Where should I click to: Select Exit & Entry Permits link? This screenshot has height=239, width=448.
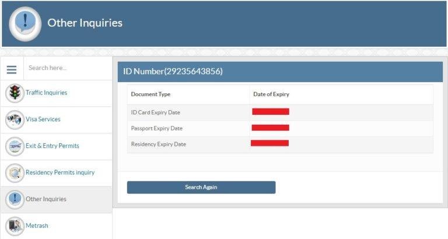pos(52,146)
